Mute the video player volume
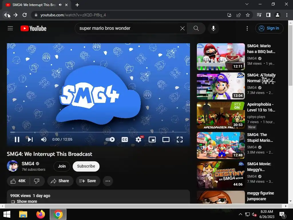This screenshot has width=293, height=220. [44, 140]
